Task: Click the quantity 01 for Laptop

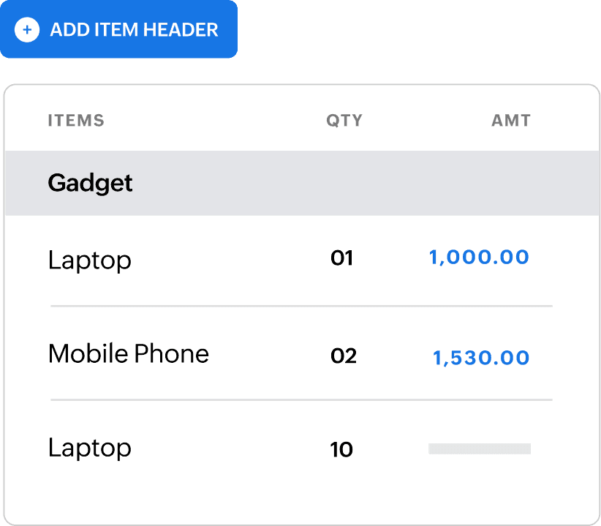Action: (x=342, y=258)
